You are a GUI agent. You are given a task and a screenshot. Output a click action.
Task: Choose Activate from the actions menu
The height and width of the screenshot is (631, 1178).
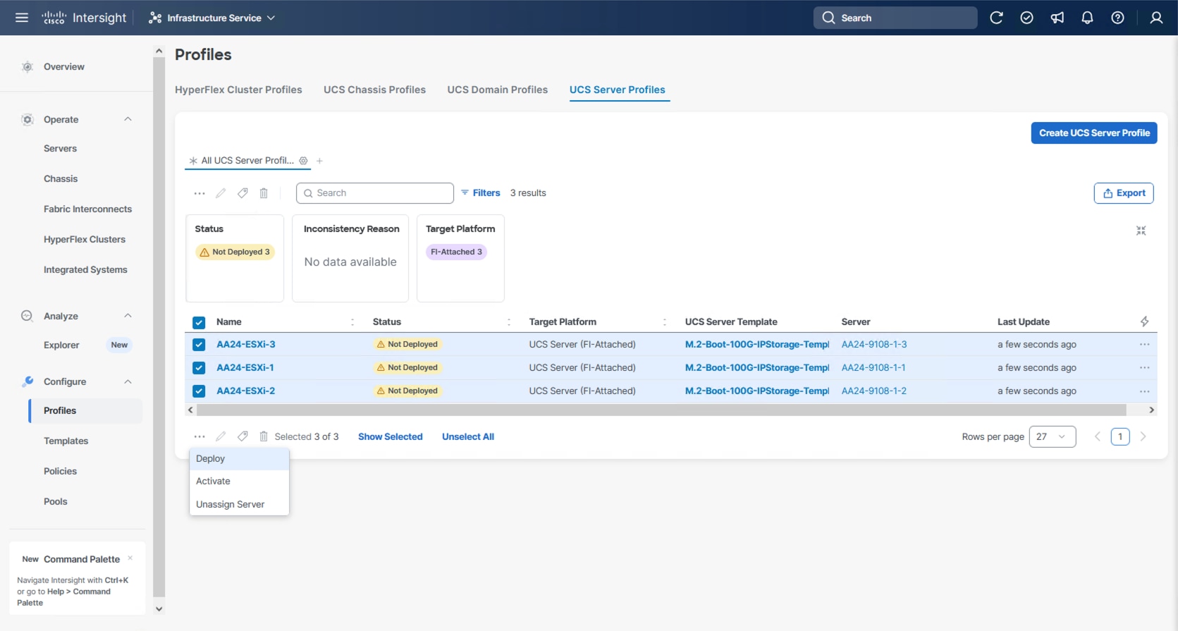pyautogui.click(x=239, y=481)
